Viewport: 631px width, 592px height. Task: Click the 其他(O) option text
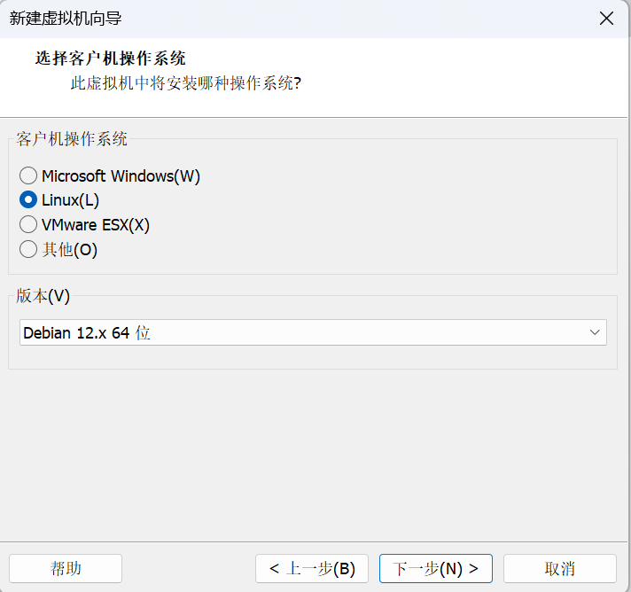(x=70, y=250)
